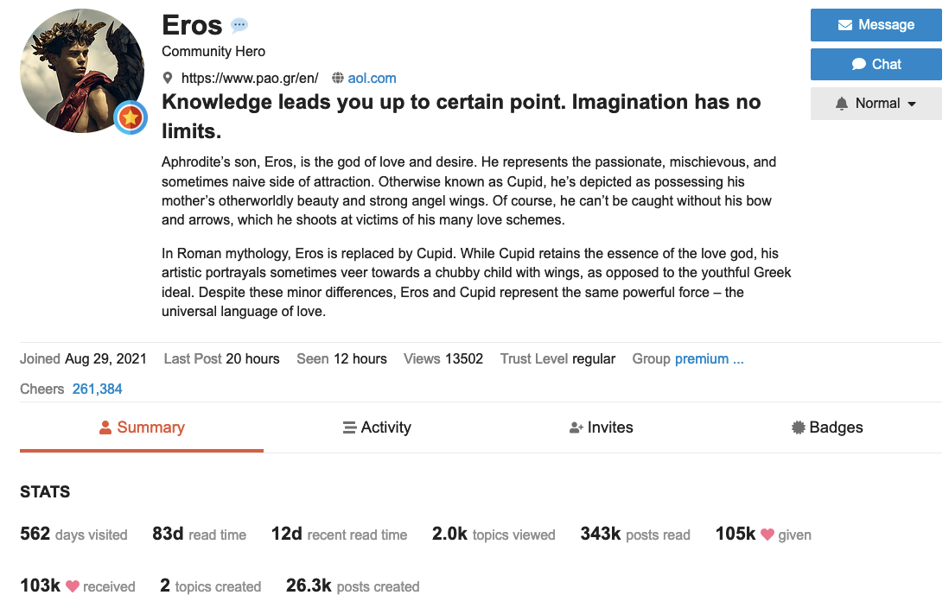Select the Badges tab
This screenshot has height=614, width=949.
[827, 427]
